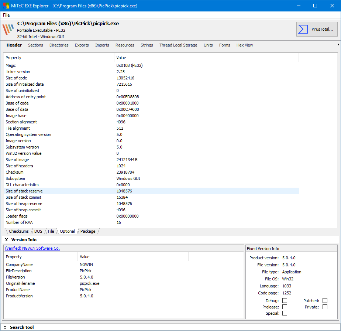Toggle the Patched checkbox
This screenshot has height=331, width=341.
325,301
